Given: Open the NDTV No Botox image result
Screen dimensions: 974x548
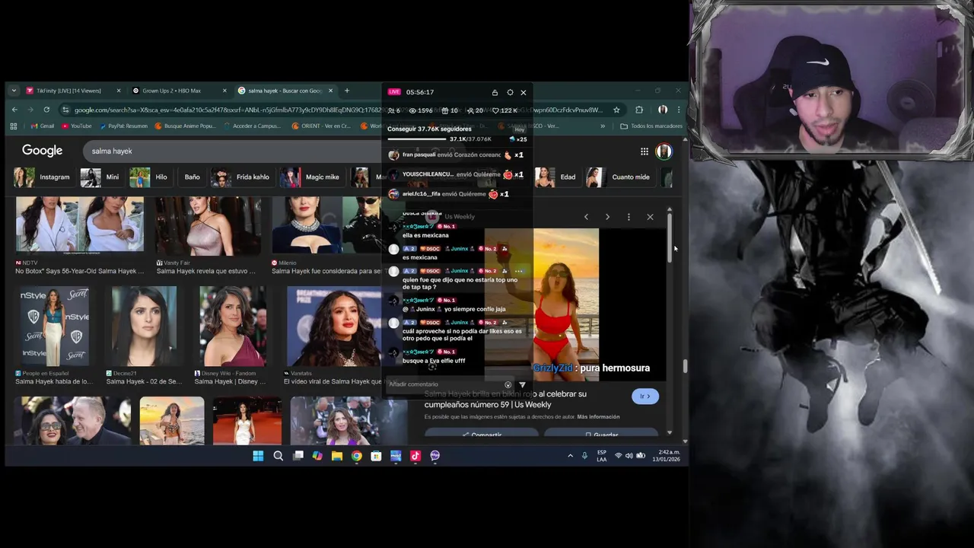Looking at the screenshot, I should [80, 235].
